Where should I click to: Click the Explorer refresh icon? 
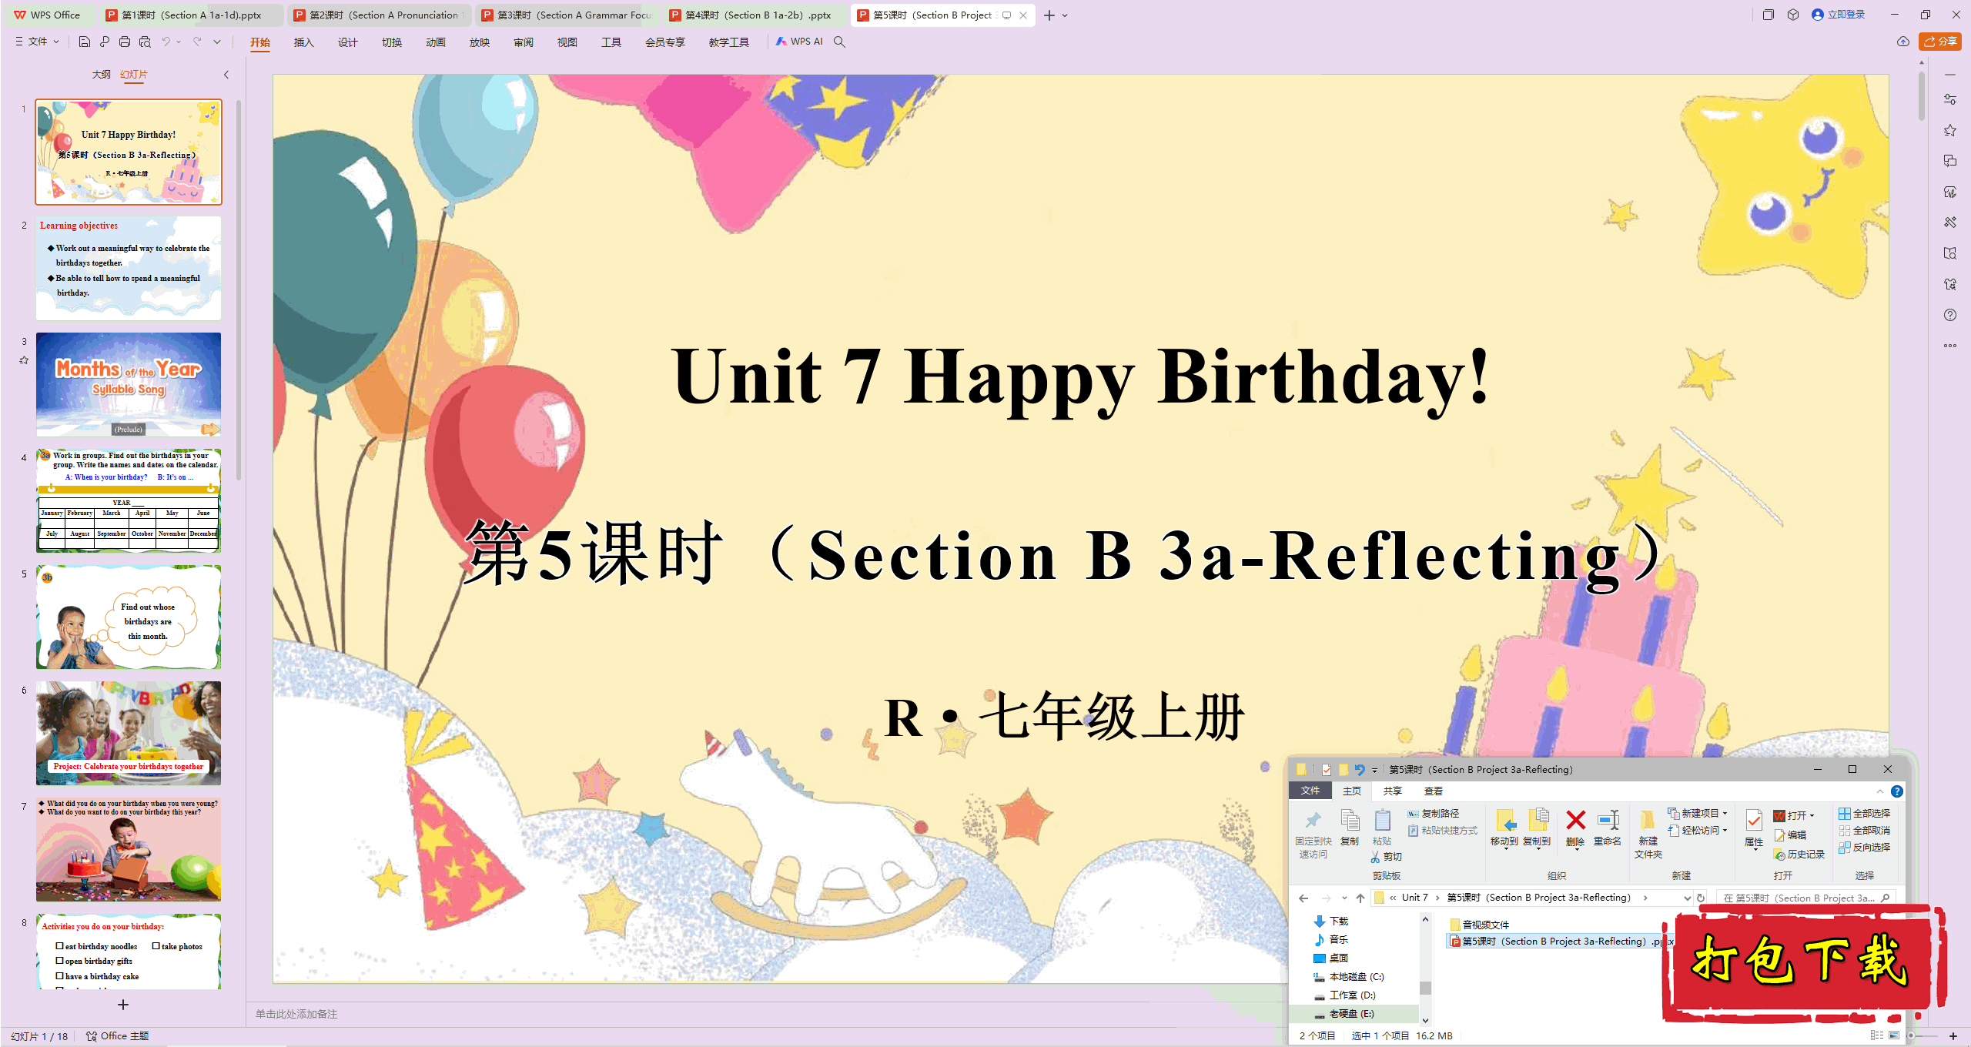(1701, 898)
